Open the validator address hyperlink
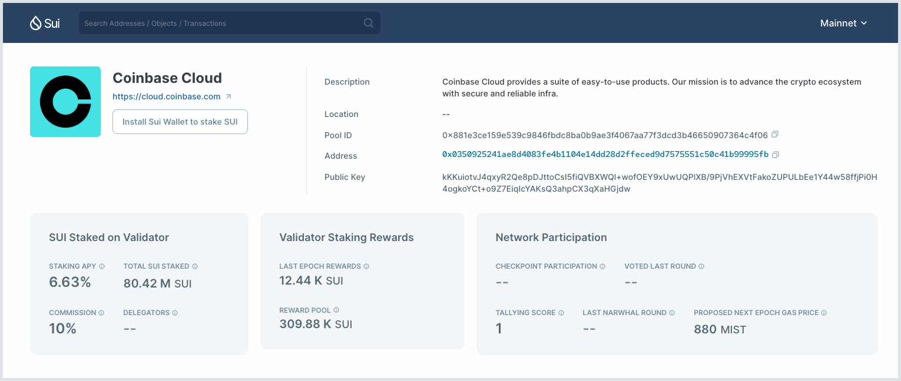Screen dimensions: 901x381 tap(605, 155)
